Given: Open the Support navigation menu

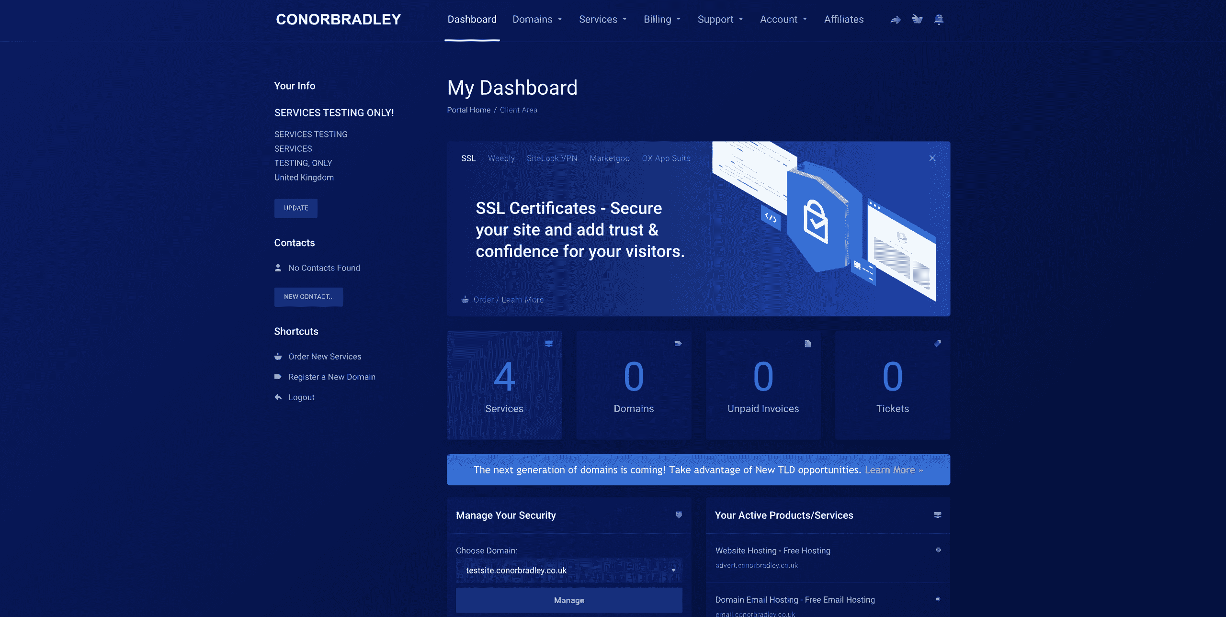Looking at the screenshot, I should [x=720, y=20].
